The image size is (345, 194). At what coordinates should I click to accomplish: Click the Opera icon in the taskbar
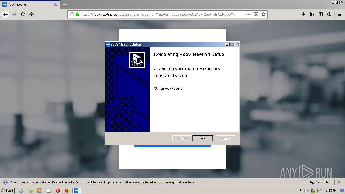point(58,190)
